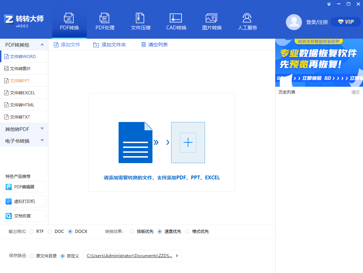Collapse the PDF转其他 section

[x=24, y=44]
